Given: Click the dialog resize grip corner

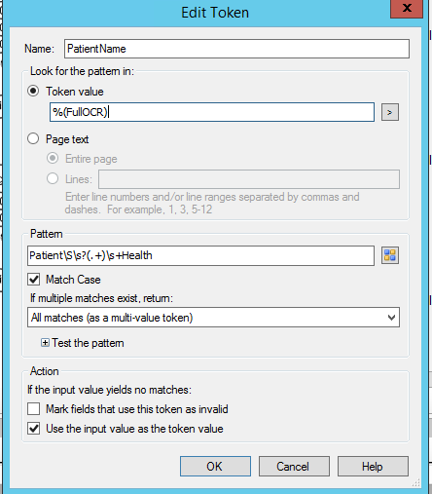Looking at the screenshot, I should click(416, 483).
